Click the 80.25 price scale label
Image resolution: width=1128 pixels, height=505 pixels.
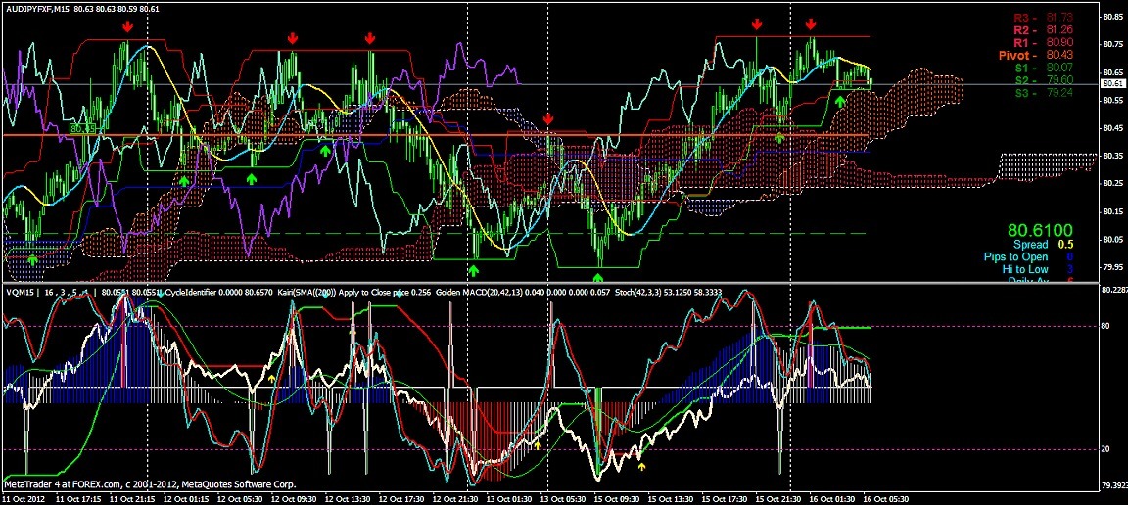pyautogui.click(x=1111, y=184)
